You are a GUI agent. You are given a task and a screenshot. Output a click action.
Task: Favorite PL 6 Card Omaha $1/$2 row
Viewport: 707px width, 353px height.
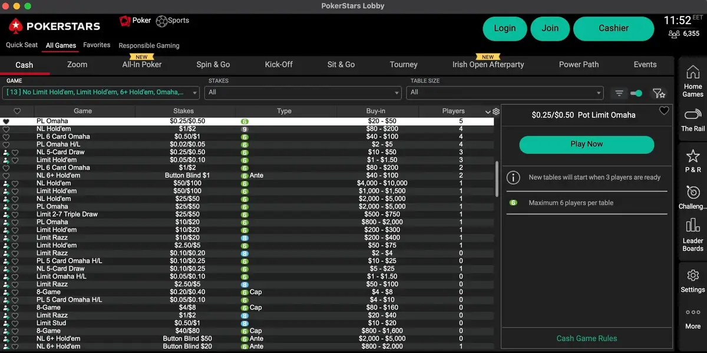[6, 167]
